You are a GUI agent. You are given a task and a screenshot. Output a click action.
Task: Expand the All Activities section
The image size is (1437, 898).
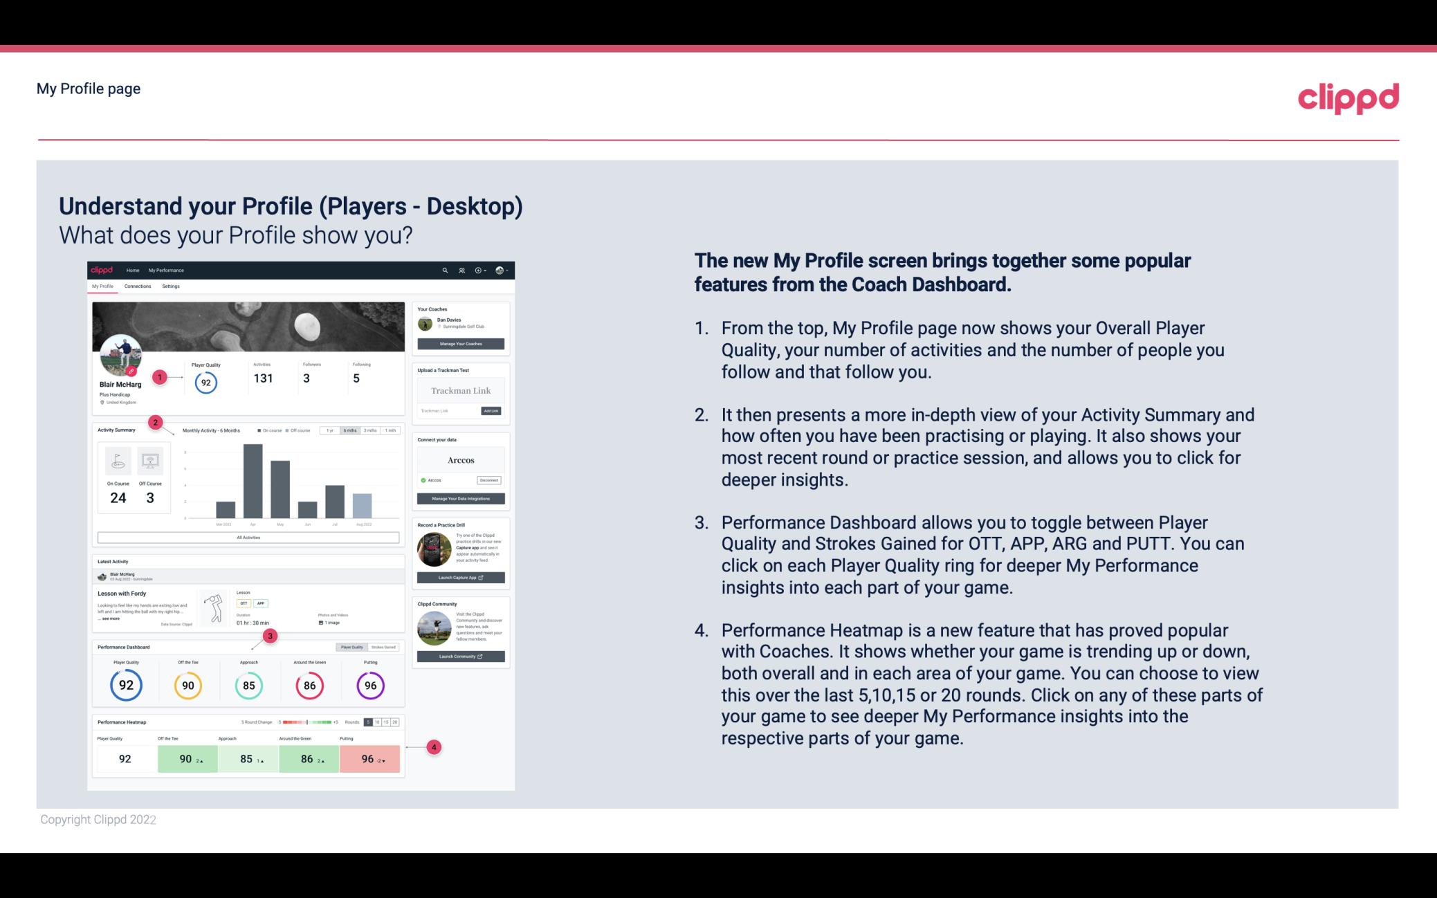(249, 539)
